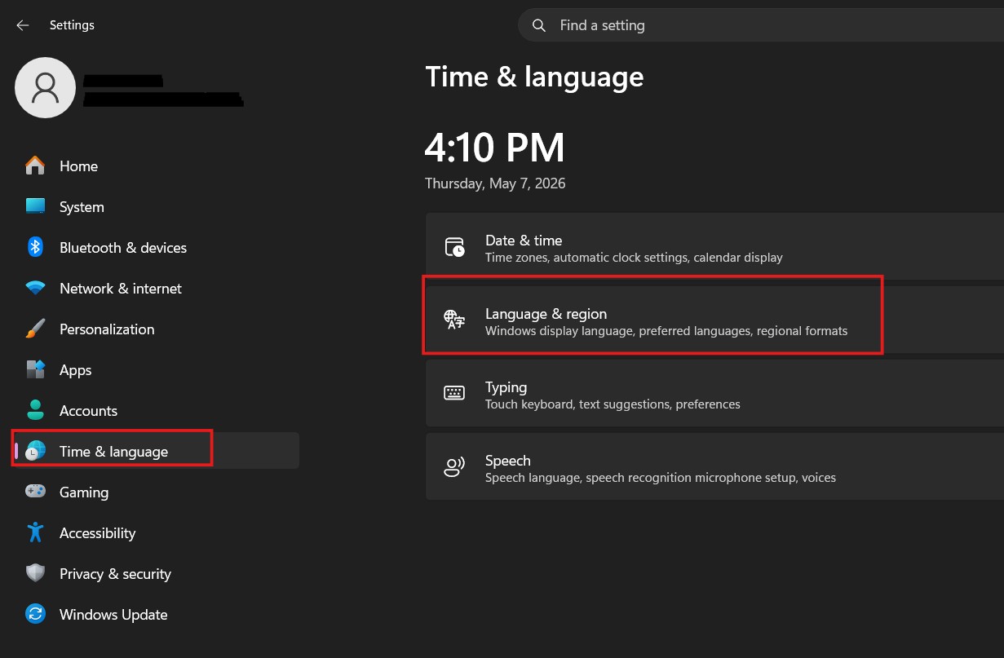The height and width of the screenshot is (658, 1004).
Task: Click the Thursday, May 7, 2026 date
Action: pyautogui.click(x=495, y=183)
